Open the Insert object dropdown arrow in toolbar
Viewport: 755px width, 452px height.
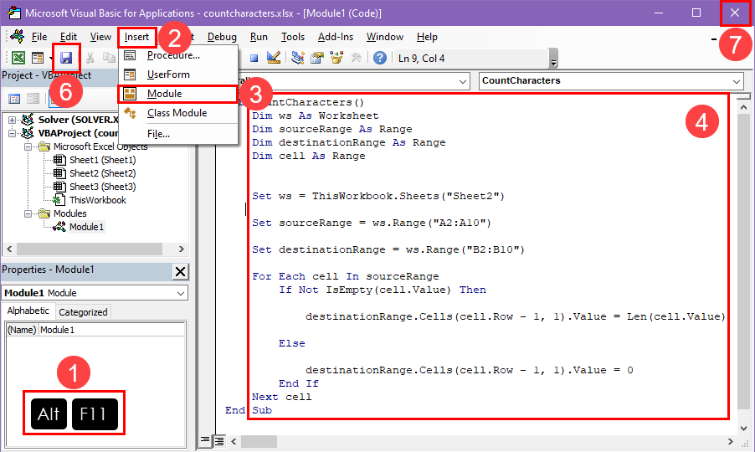(50, 59)
